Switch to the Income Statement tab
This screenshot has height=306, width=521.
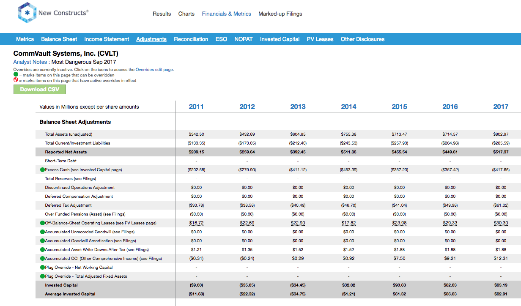[x=107, y=39]
